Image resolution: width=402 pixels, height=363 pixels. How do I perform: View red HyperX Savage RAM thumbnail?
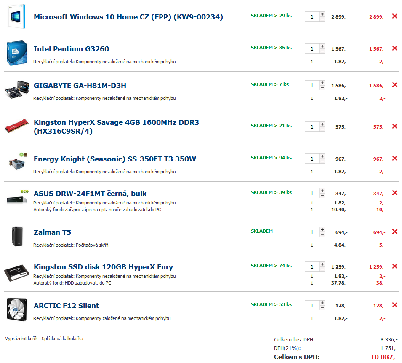point(17,126)
